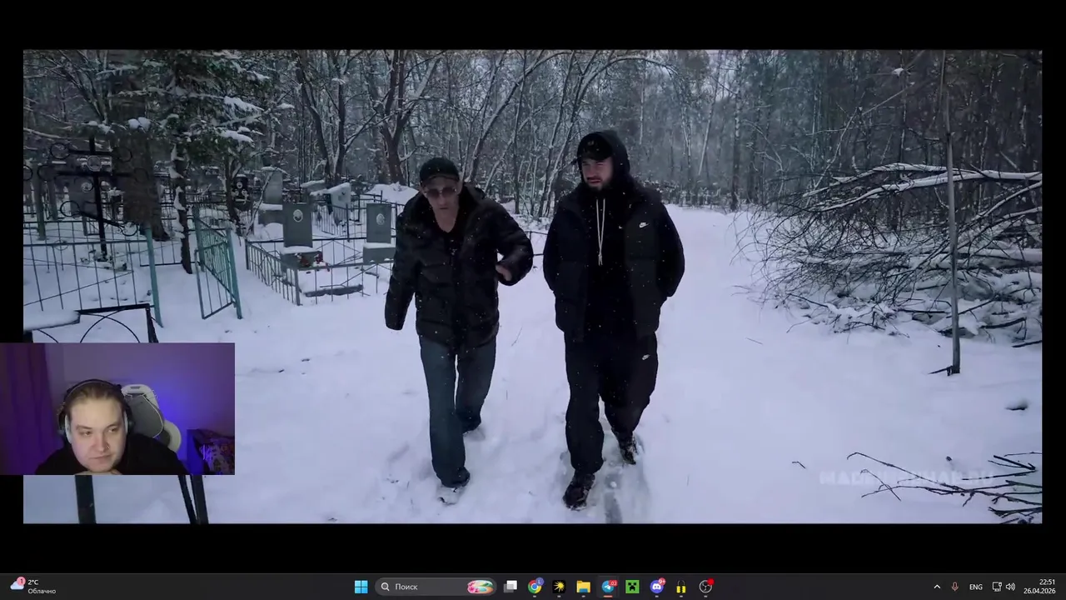Click the Поиск taskbar search box
The width and height of the screenshot is (1066, 600).
[436, 587]
